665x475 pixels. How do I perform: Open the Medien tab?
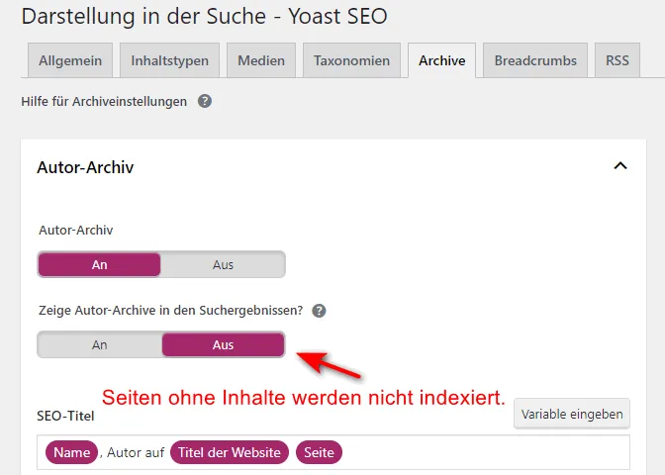(x=261, y=60)
